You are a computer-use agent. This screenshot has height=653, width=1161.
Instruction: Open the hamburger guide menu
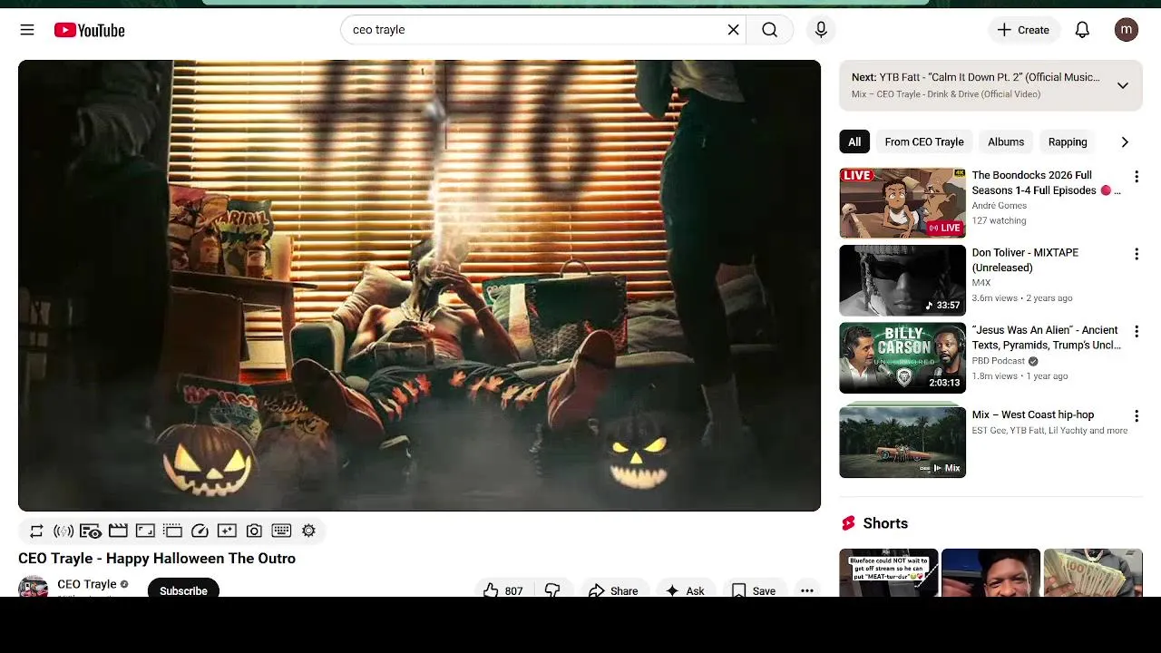point(27,30)
